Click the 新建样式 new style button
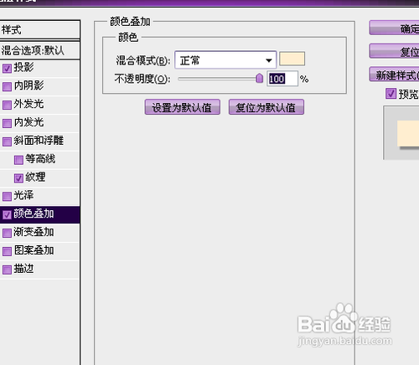The height and width of the screenshot is (365, 419). [394, 75]
